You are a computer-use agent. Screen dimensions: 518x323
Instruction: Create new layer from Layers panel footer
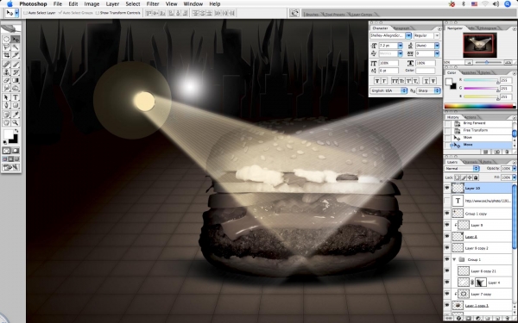point(497,319)
